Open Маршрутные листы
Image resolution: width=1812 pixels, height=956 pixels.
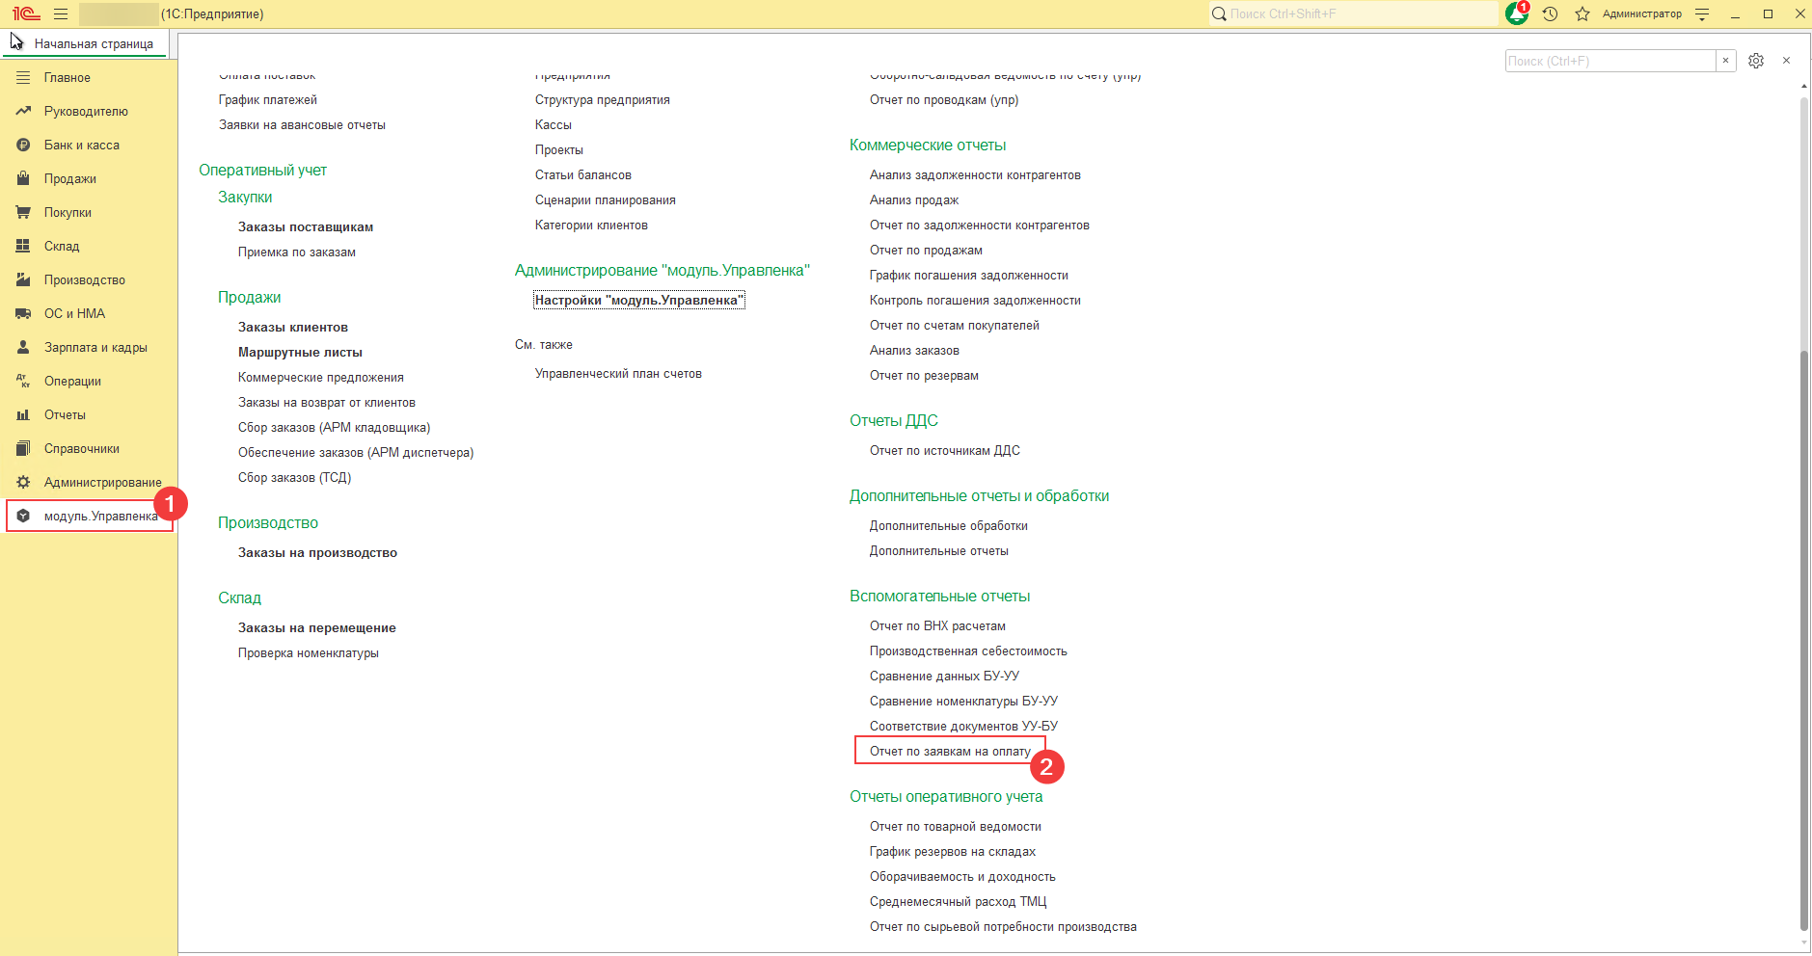300,353
